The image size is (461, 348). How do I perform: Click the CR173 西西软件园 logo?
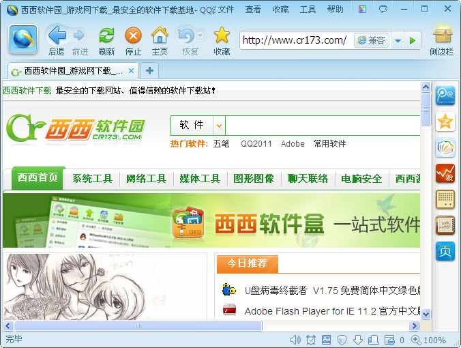click(76, 130)
